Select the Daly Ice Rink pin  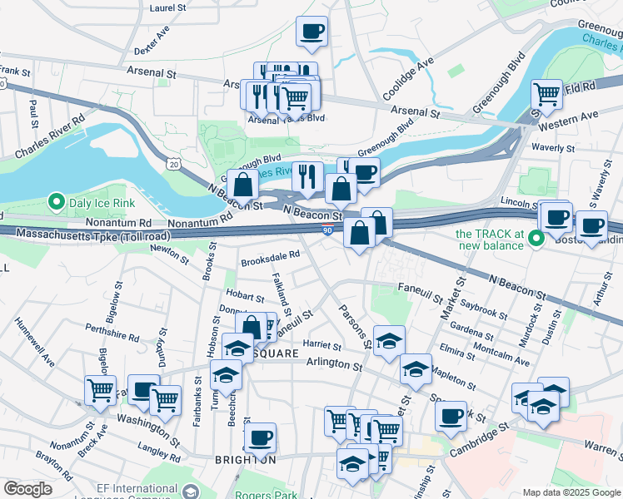pyautogui.click(x=57, y=202)
